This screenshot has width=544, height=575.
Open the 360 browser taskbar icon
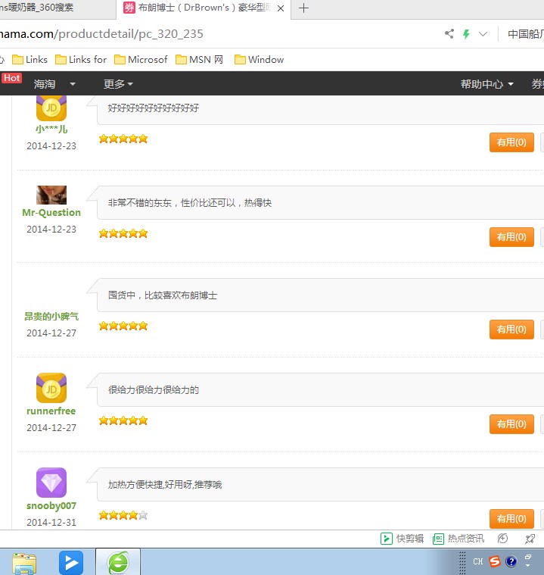(x=118, y=562)
